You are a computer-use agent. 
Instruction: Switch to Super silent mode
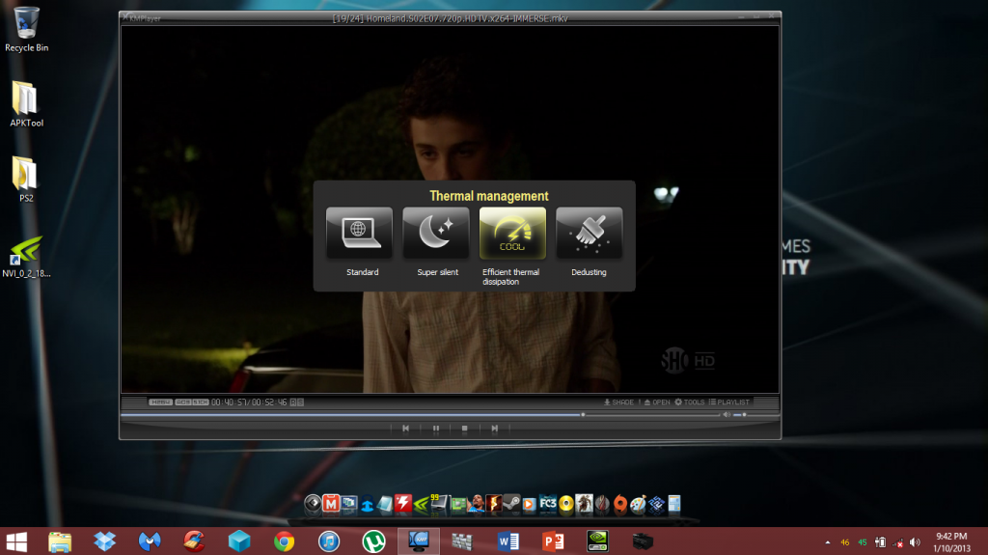pos(436,233)
